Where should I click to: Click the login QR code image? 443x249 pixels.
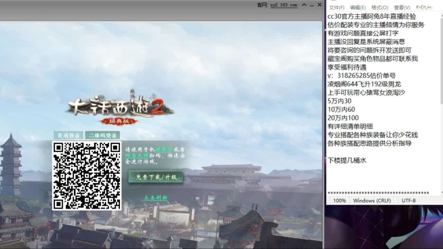tap(87, 176)
